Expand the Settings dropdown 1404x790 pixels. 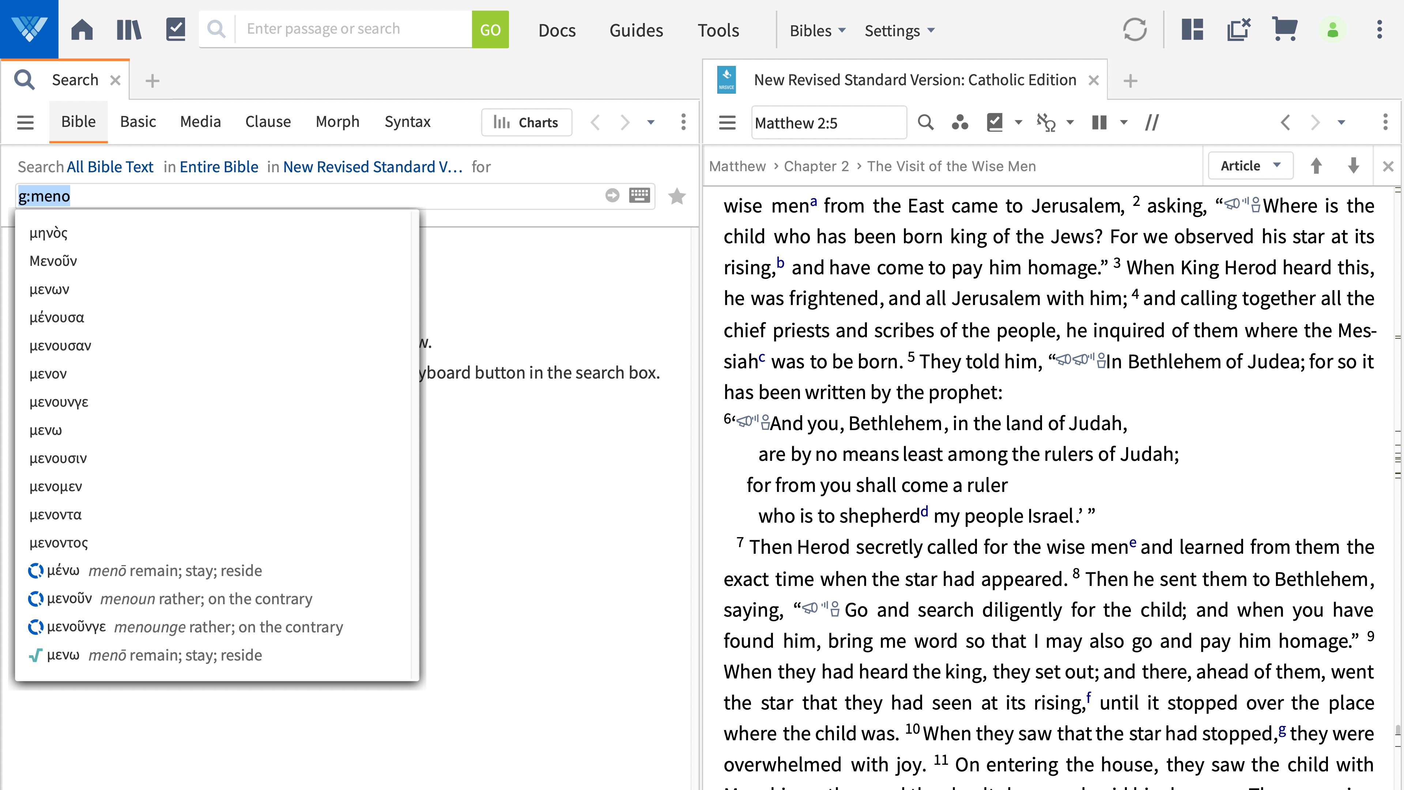pyautogui.click(x=899, y=30)
